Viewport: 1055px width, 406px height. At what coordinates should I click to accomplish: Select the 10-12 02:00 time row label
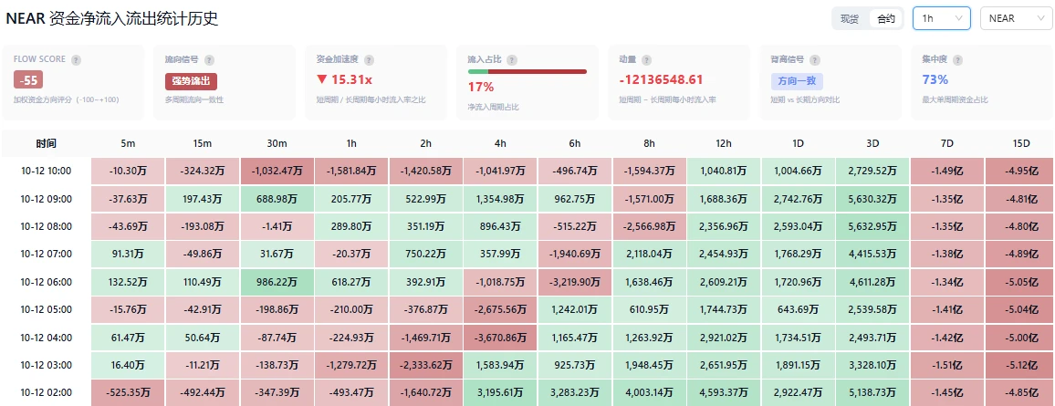pos(46,392)
